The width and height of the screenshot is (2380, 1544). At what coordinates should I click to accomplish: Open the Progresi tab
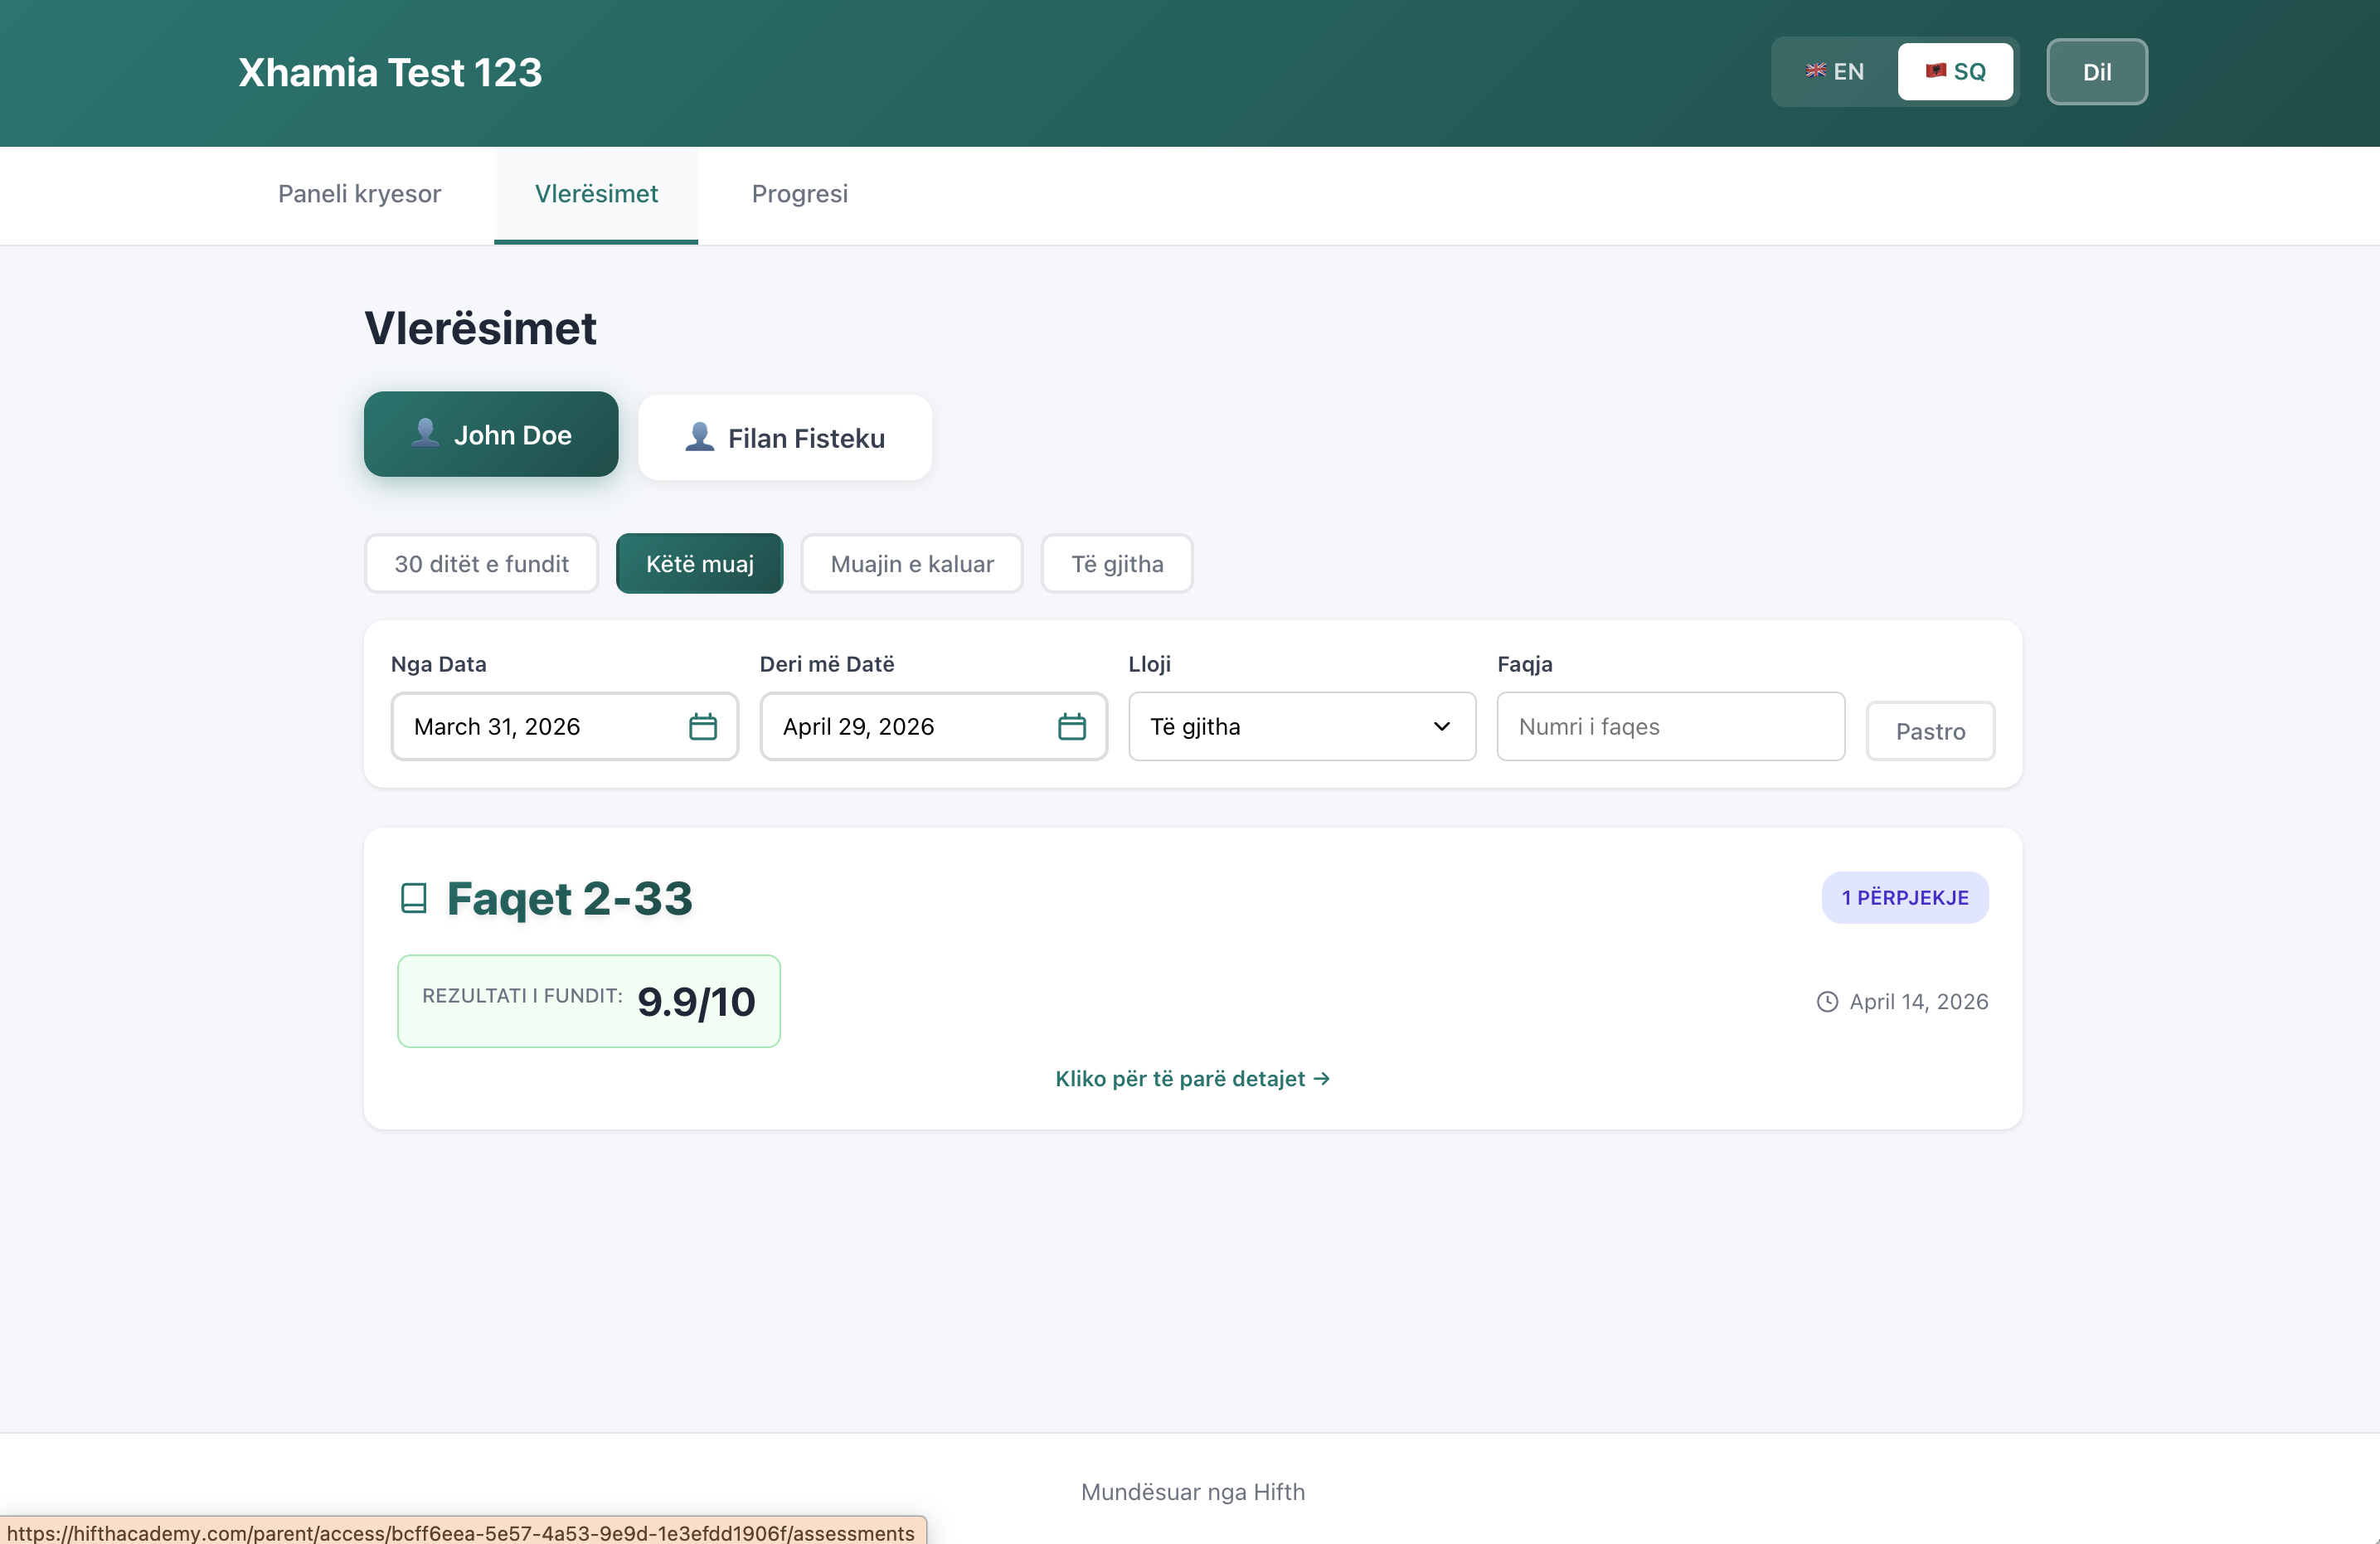(799, 194)
